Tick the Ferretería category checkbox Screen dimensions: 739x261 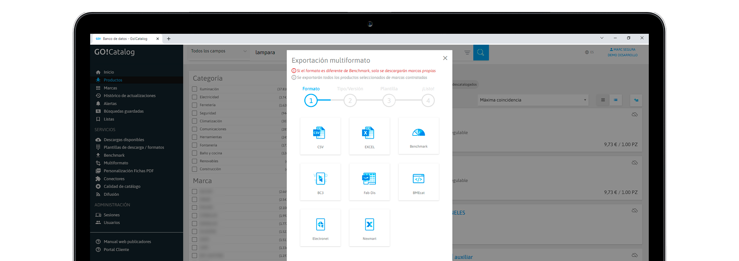(x=194, y=105)
